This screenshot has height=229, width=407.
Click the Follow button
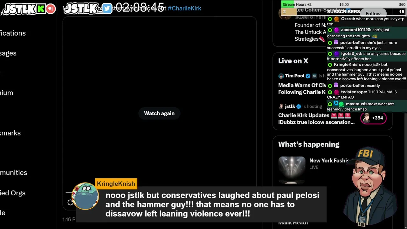tap(373, 14)
